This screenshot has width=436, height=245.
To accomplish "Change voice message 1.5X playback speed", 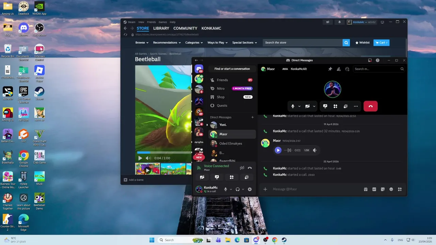I will (x=307, y=150).
